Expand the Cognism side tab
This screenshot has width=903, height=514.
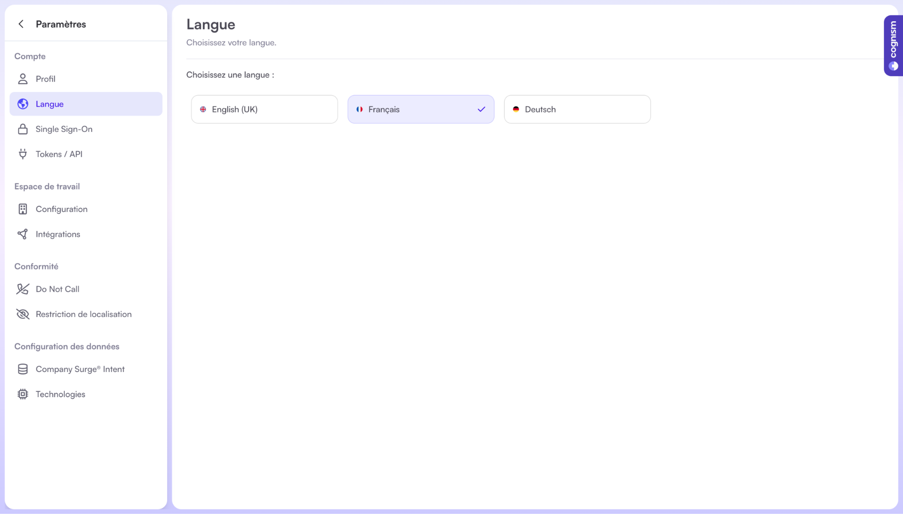(893, 45)
